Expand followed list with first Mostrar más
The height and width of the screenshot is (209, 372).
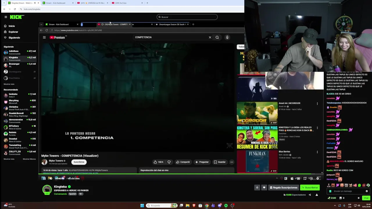pos(9,84)
